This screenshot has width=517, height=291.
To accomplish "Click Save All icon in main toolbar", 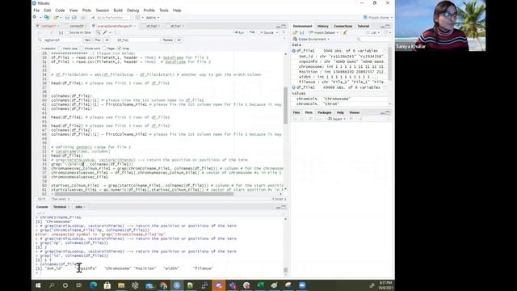I will [x=74, y=17].
